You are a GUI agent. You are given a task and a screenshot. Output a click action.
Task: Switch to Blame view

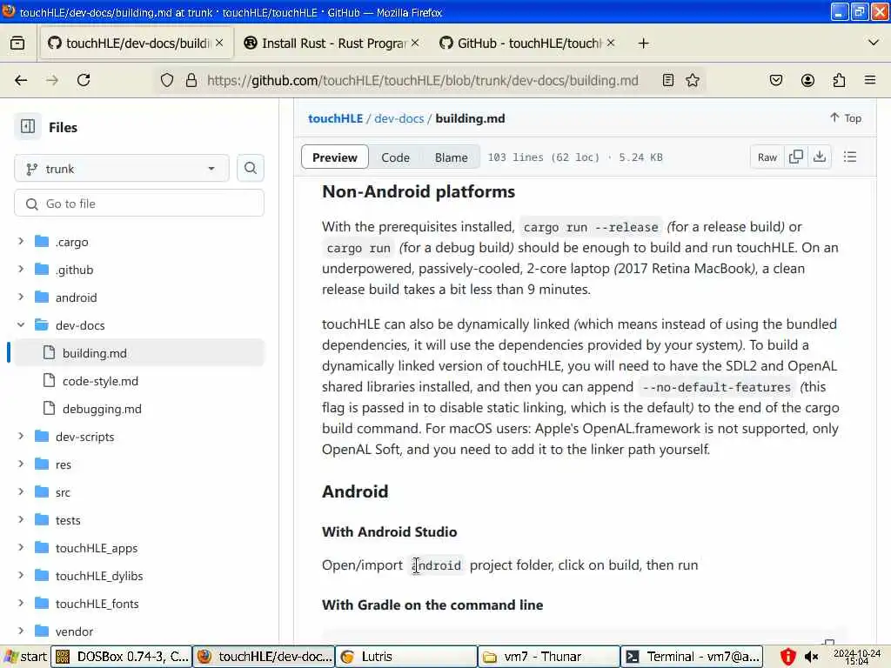point(452,157)
